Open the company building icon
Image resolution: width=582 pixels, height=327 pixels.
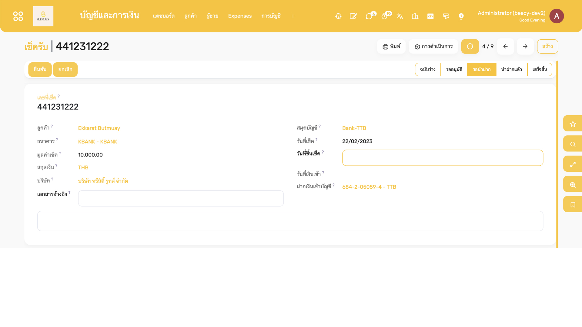click(415, 16)
